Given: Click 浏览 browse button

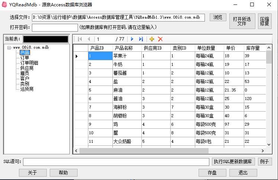Looking at the screenshot, I should 218,17.
